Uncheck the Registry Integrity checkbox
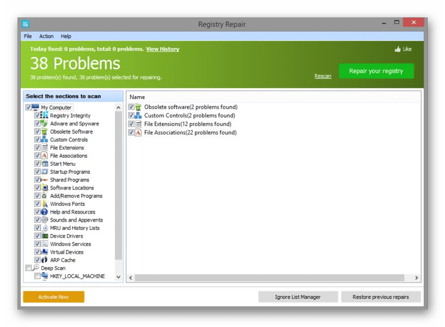Image resolution: width=445 pixels, height=327 pixels. pyautogui.click(x=38, y=115)
